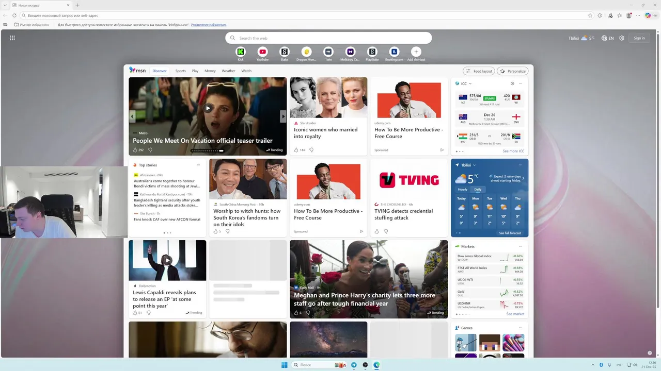The image size is (661, 371).
Task: Open the Melbtroy Ca... shortcut
Action: tap(350, 52)
